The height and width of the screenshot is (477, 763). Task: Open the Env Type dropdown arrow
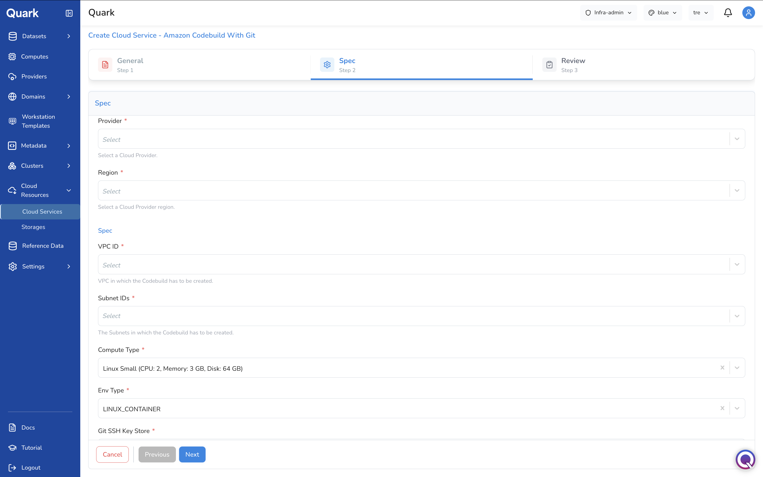737,408
